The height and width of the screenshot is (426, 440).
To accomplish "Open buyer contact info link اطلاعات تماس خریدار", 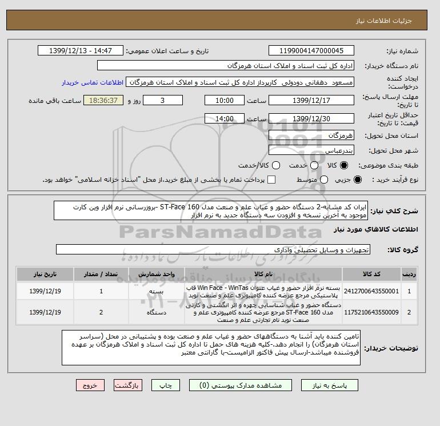I will tap(93, 82).
